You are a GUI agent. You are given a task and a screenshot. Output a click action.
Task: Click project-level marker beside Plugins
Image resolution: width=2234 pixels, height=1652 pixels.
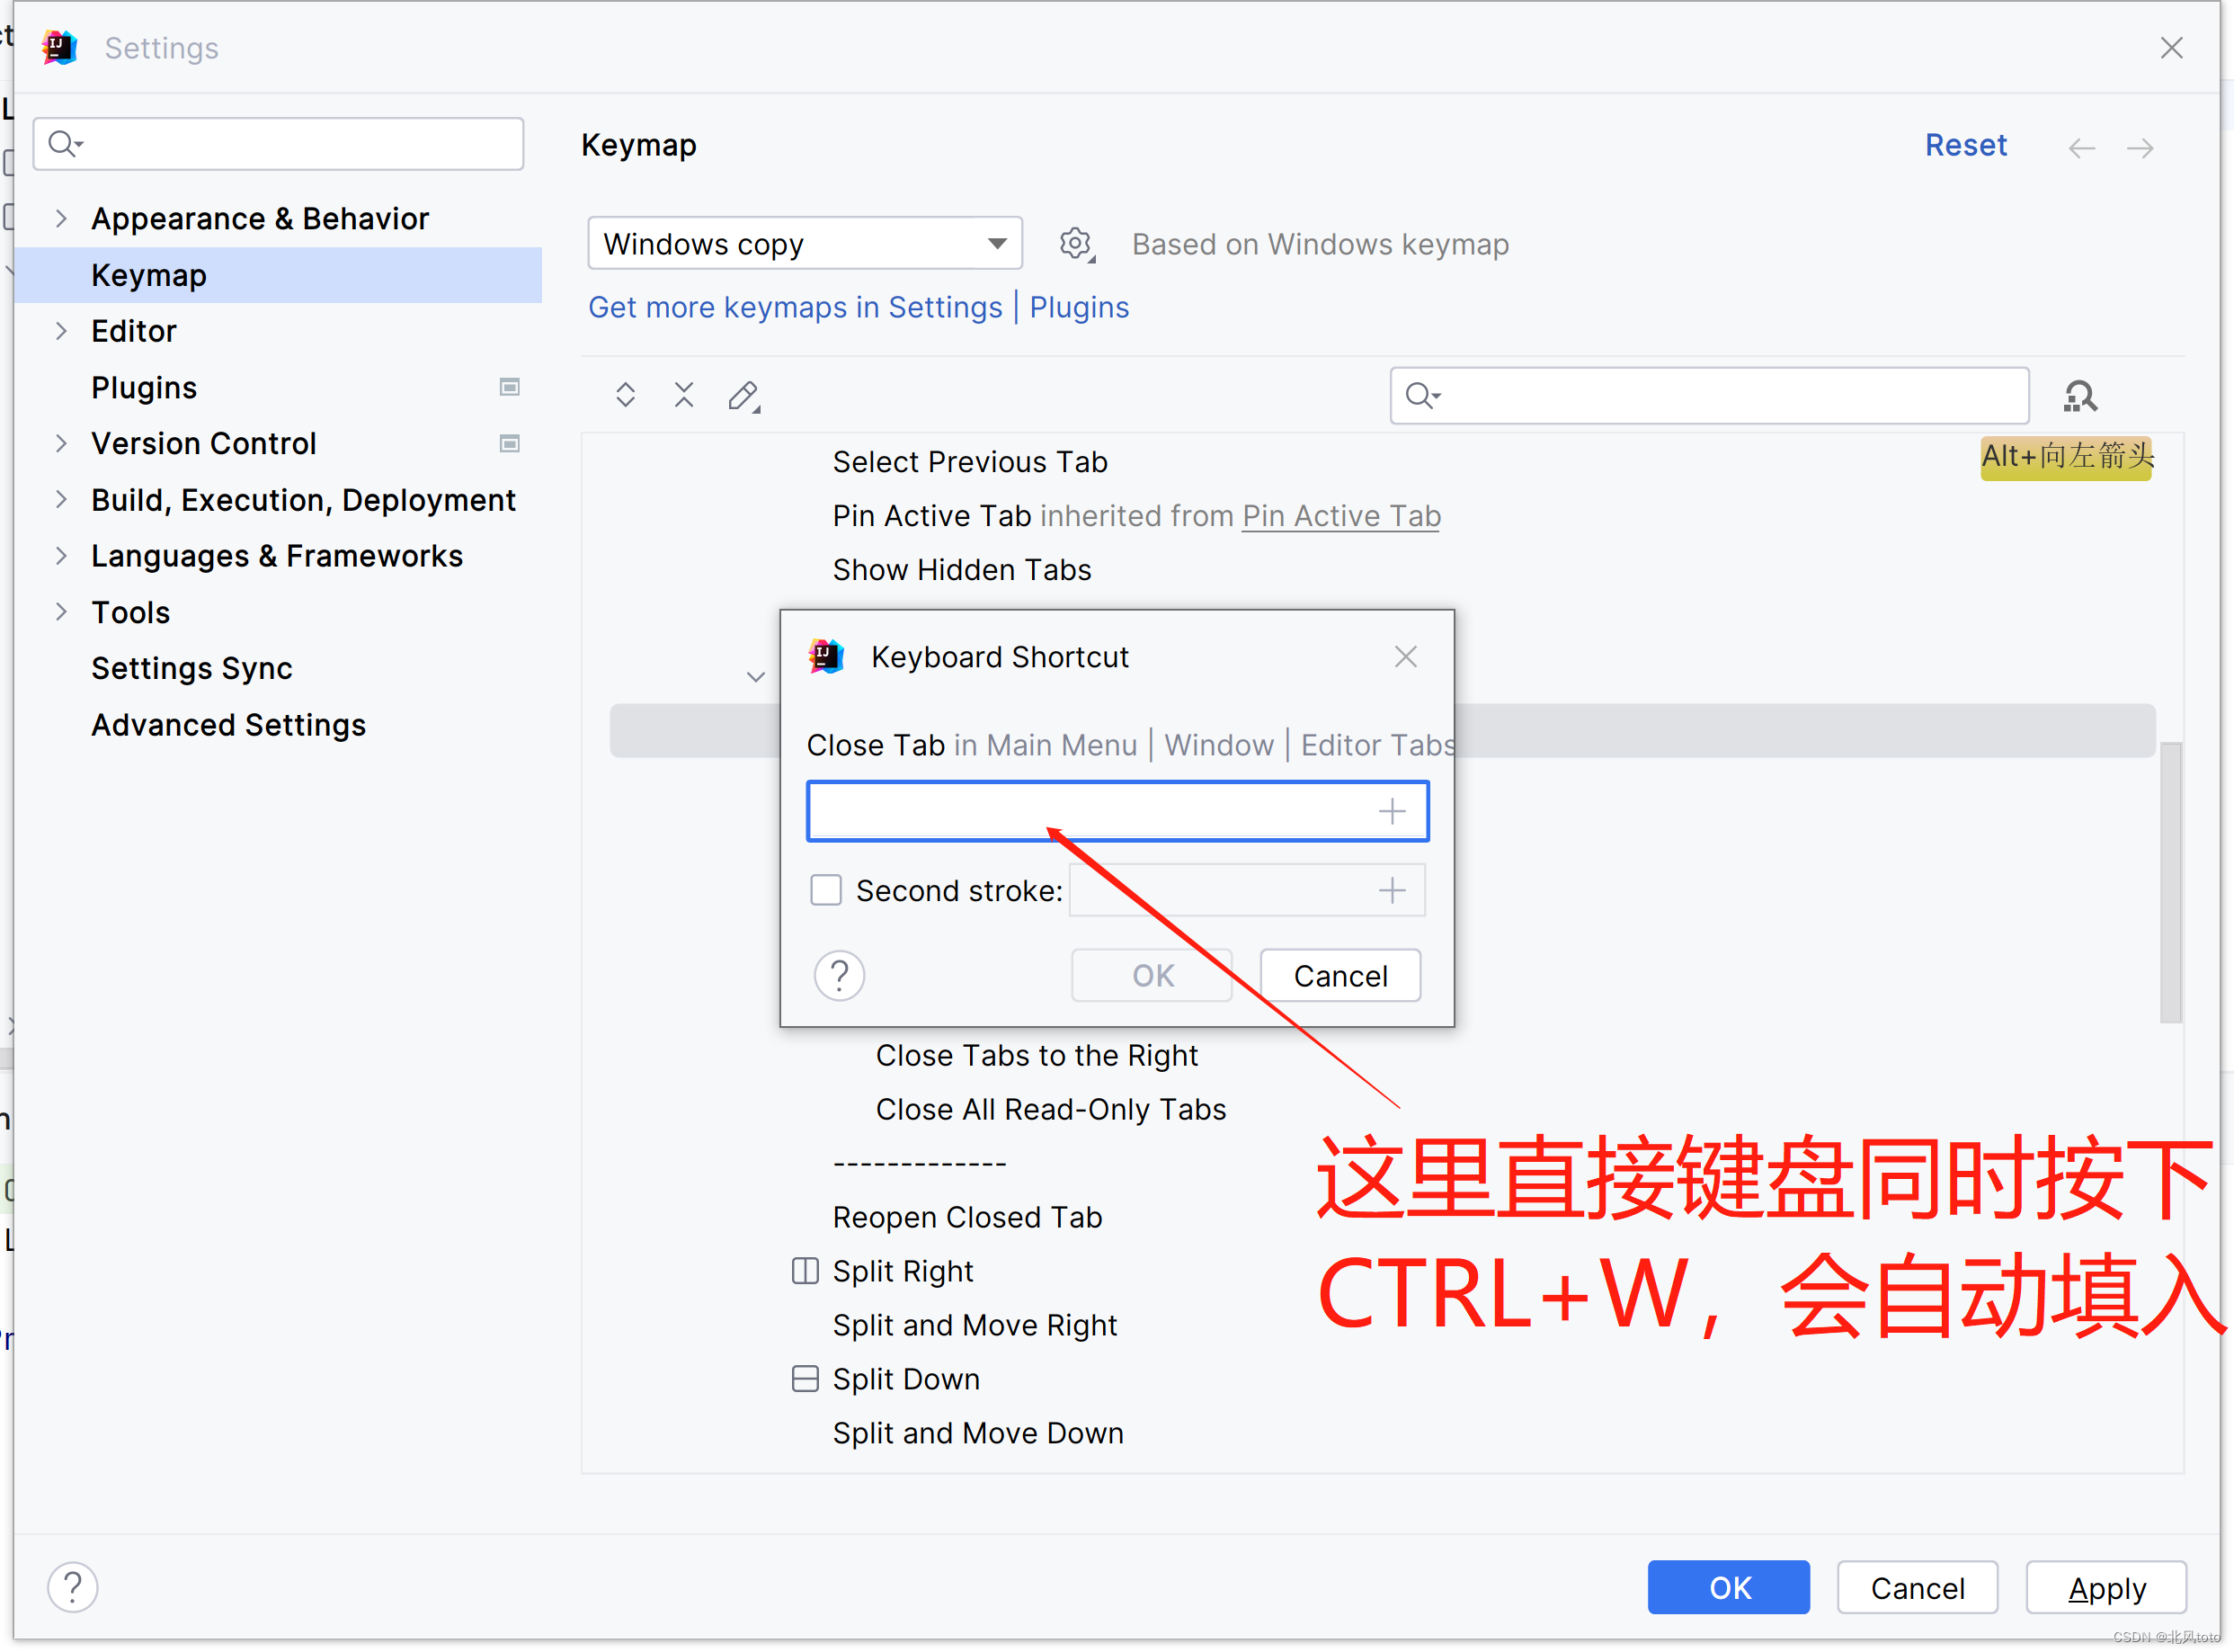(510, 387)
